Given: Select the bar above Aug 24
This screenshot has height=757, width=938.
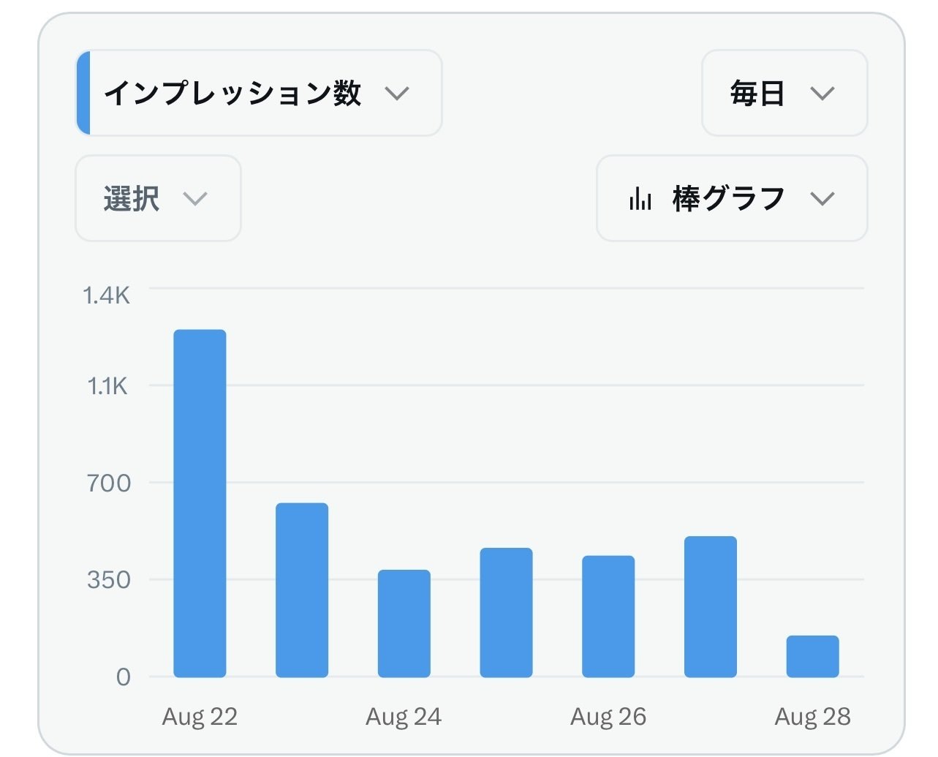Looking at the screenshot, I should pos(403,622).
